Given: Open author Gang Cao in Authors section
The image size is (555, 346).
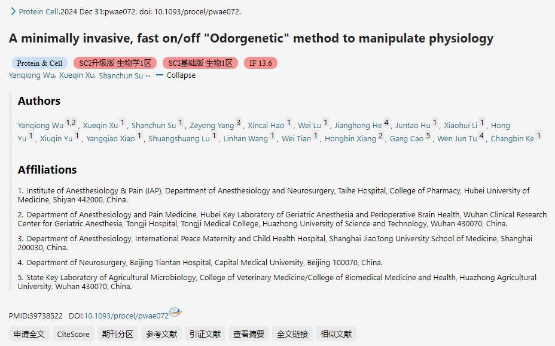Looking at the screenshot, I should 407,139.
